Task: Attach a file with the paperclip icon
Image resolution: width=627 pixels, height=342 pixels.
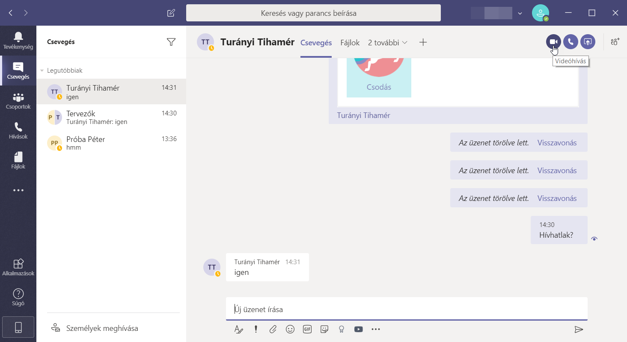Action: pyautogui.click(x=273, y=329)
